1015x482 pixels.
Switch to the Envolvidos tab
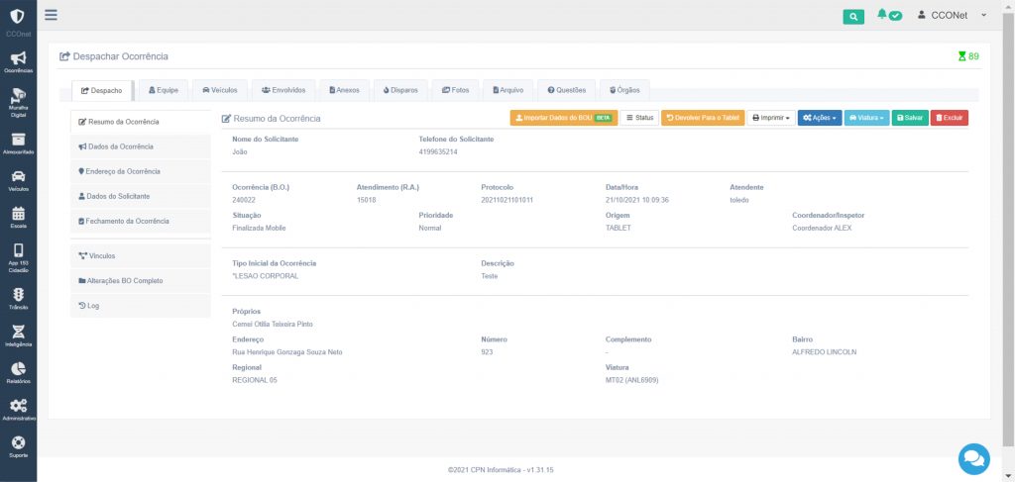283,90
